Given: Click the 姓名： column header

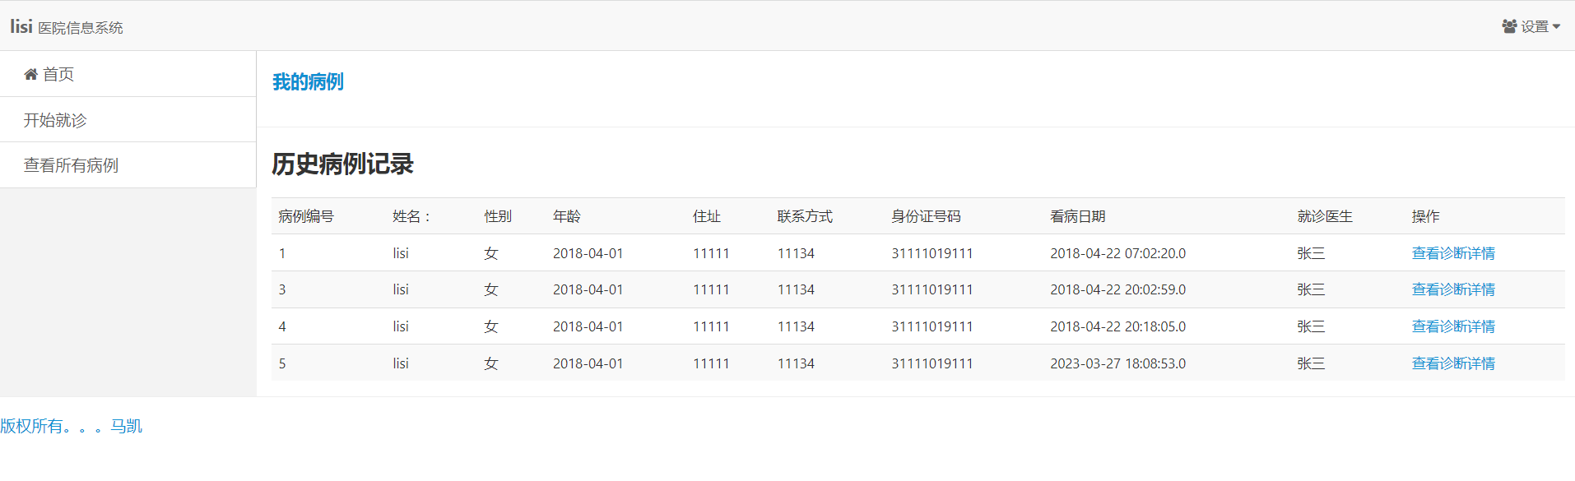Looking at the screenshot, I should [413, 216].
